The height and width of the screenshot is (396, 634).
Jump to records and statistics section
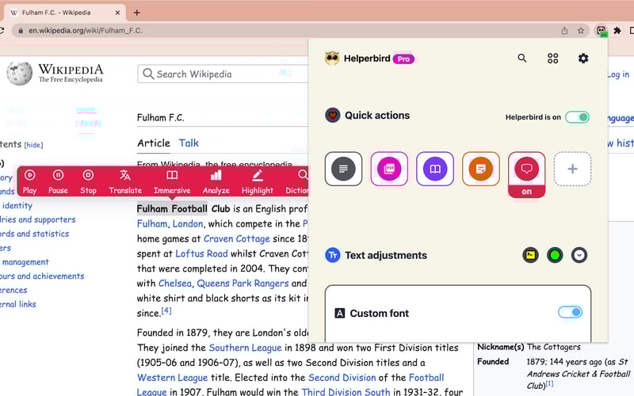34,234
